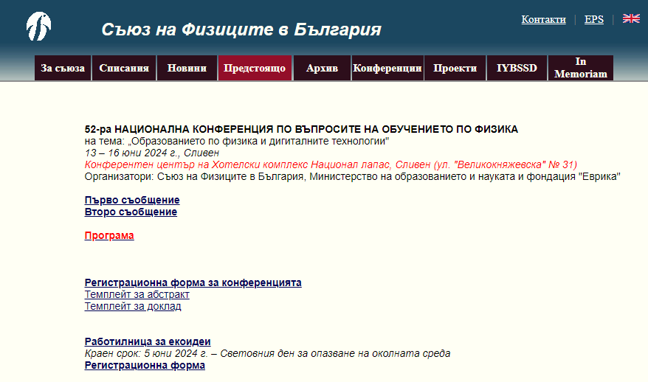Open the Архив menu tab

tap(322, 68)
